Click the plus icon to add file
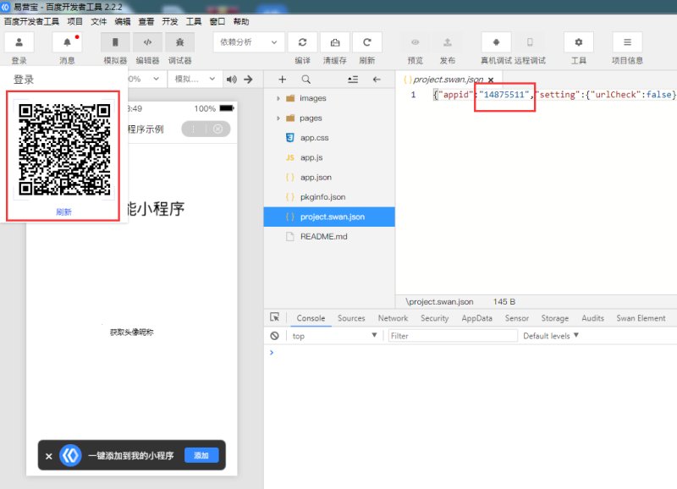This screenshot has width=677, height=489. click(x=283, y=79)
